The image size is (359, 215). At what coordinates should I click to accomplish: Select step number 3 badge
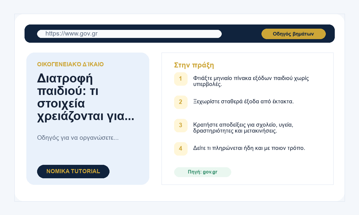click(x=181, y=125)
